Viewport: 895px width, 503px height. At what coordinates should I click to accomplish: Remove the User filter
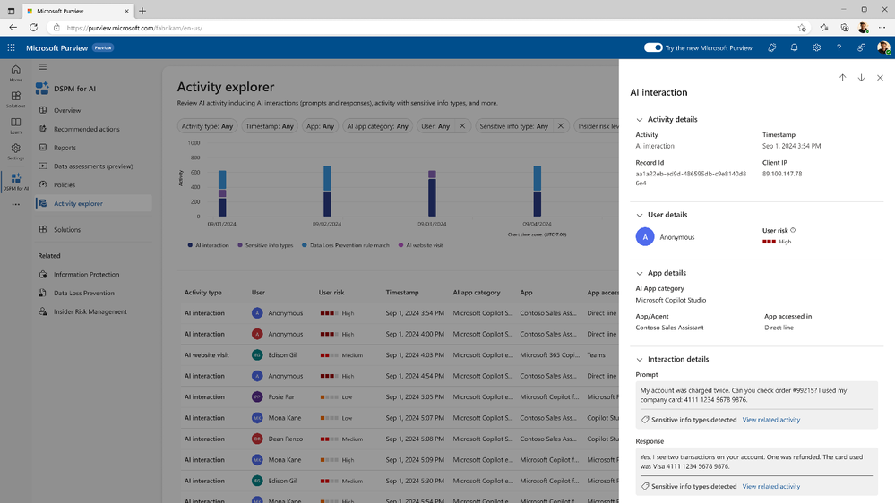click(x=462, y=126)
